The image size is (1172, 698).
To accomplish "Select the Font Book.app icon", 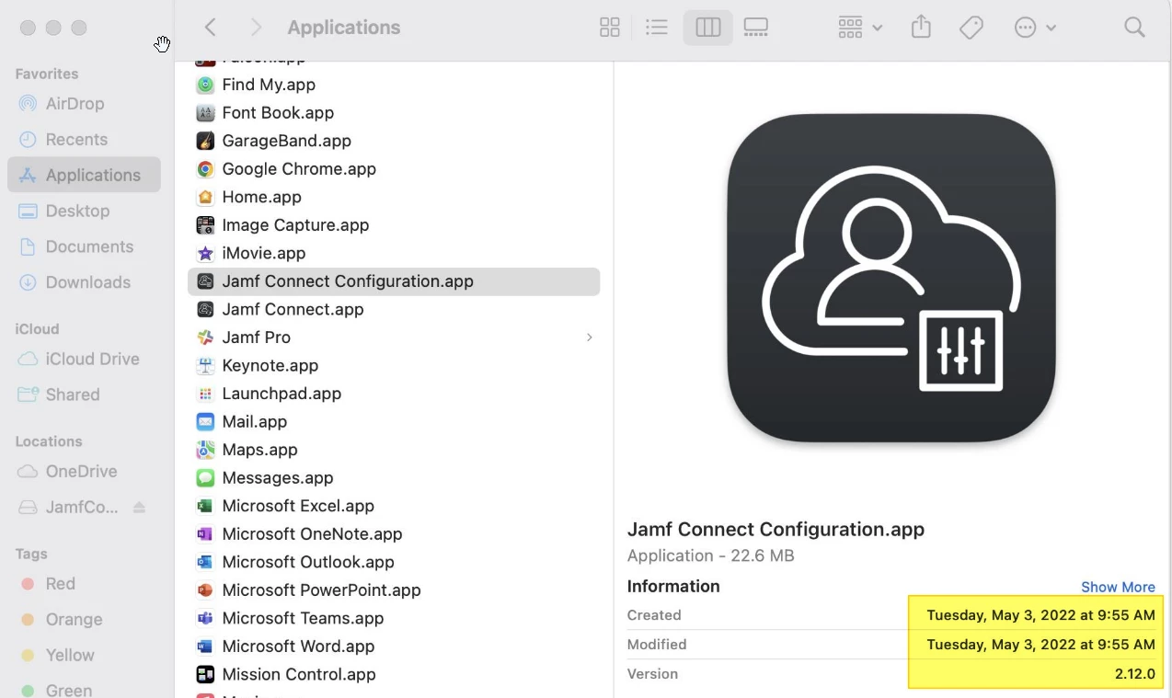I will coord(205,113).
